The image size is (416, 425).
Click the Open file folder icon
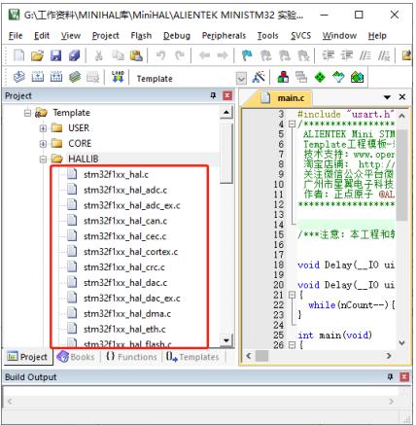pyautogui.click(x=37, y=55)
